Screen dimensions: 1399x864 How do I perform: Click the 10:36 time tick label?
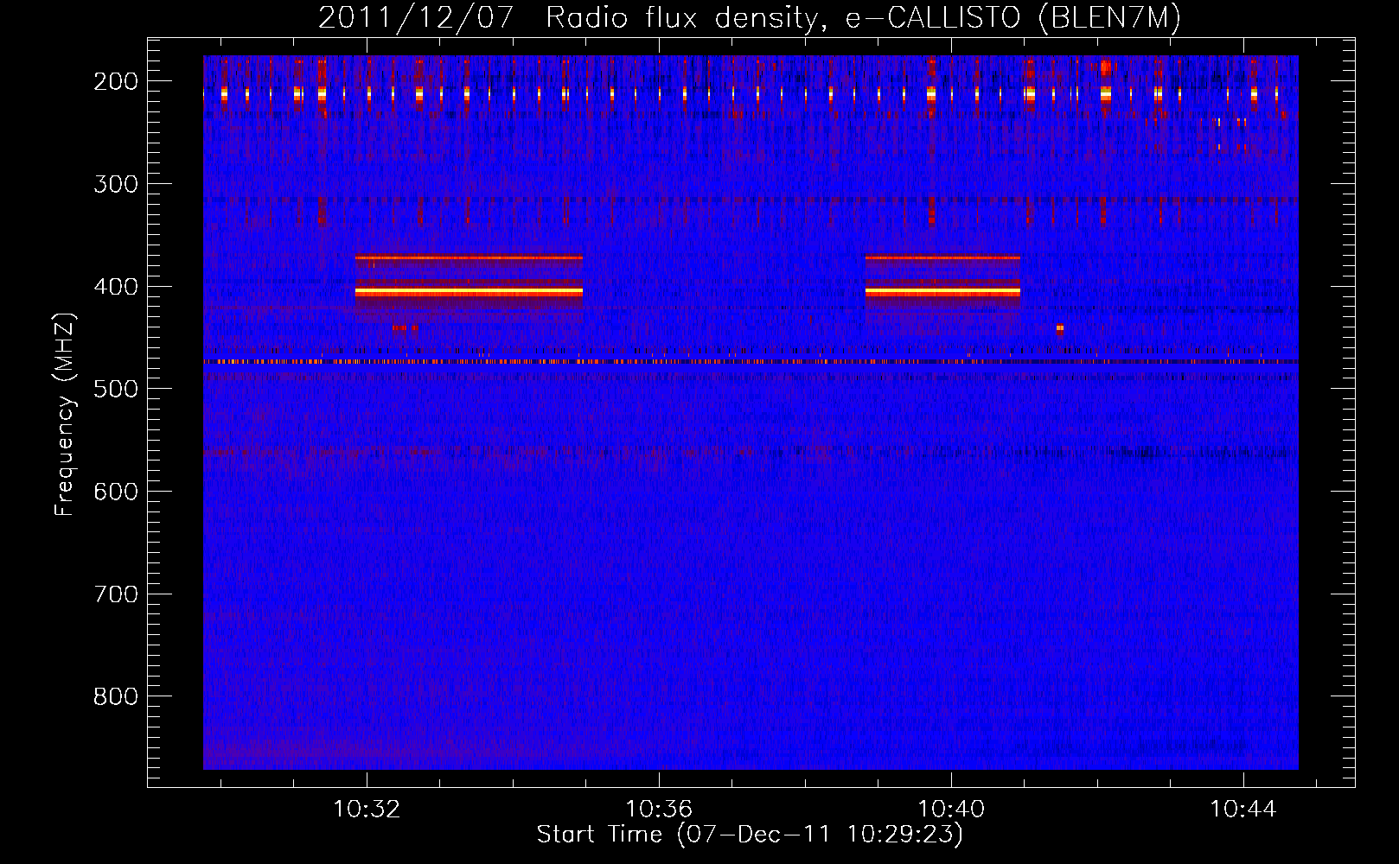coord(659,810)
